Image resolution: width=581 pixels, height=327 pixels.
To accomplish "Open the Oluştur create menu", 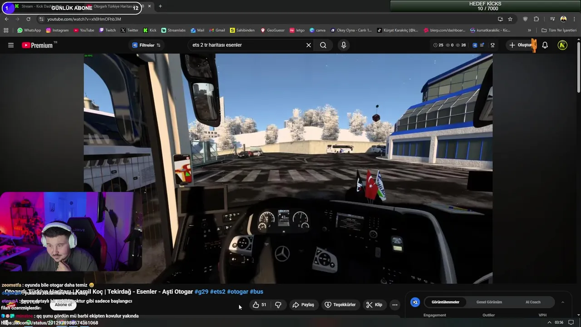I will click(x=522, y=45).
